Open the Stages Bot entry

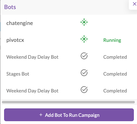pyautogui.click(x=18, y=74)
